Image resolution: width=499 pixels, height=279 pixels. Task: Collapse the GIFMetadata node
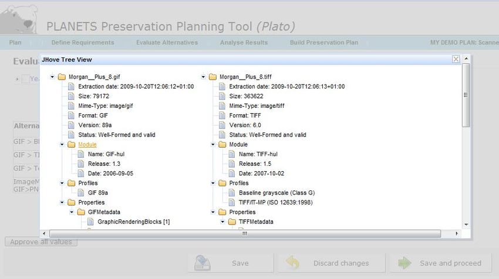pos(72,212)
